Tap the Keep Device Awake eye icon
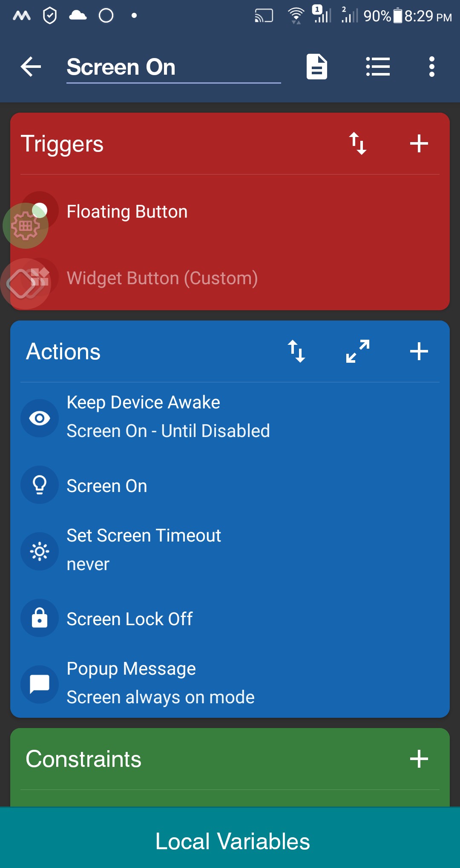 pos(40,418)
